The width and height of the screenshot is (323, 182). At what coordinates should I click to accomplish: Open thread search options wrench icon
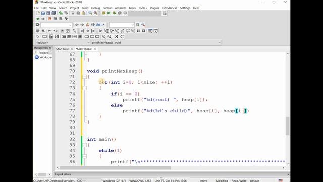click(143, 25)
